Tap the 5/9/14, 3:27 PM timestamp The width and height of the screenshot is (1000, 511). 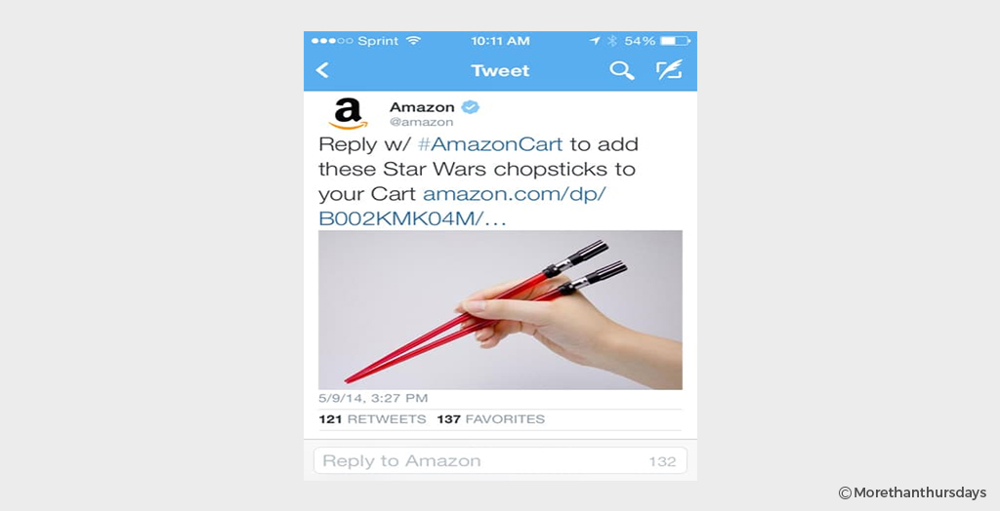click(x=373, y=398)
